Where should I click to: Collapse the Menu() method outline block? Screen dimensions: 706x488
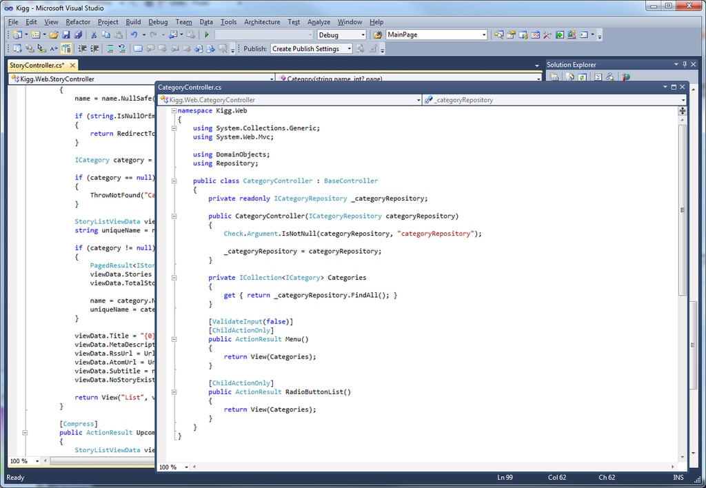[174, 339]
